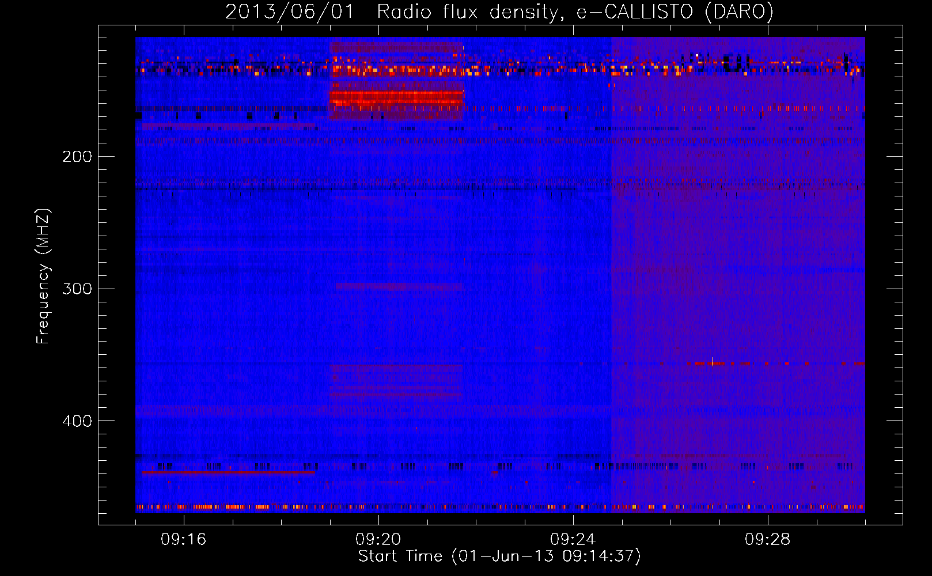
Task: Click the 09:20 time tick label
Action: (378, 540)
